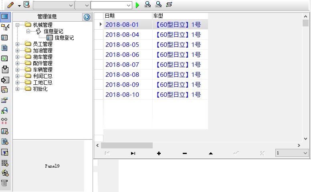Click the up-triangle edit record navigator button
This screenshot has height=192, width=311.
pyautogui.click(x=211, y=153)
